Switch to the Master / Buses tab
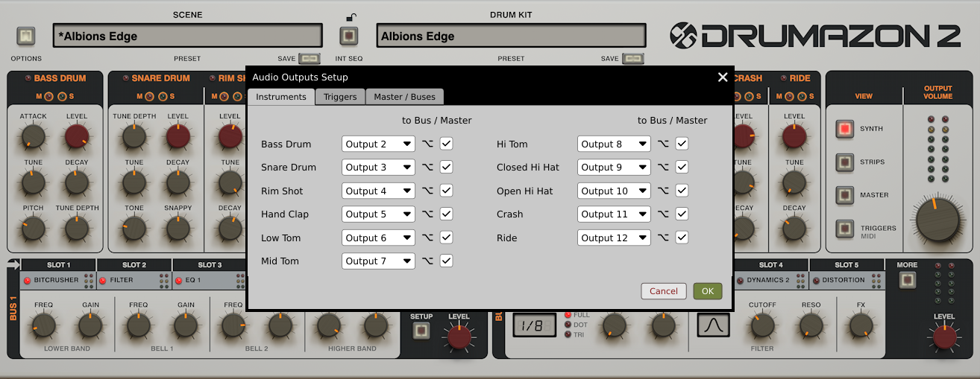Viewport: 980px width, 379px height. (405, 97)
